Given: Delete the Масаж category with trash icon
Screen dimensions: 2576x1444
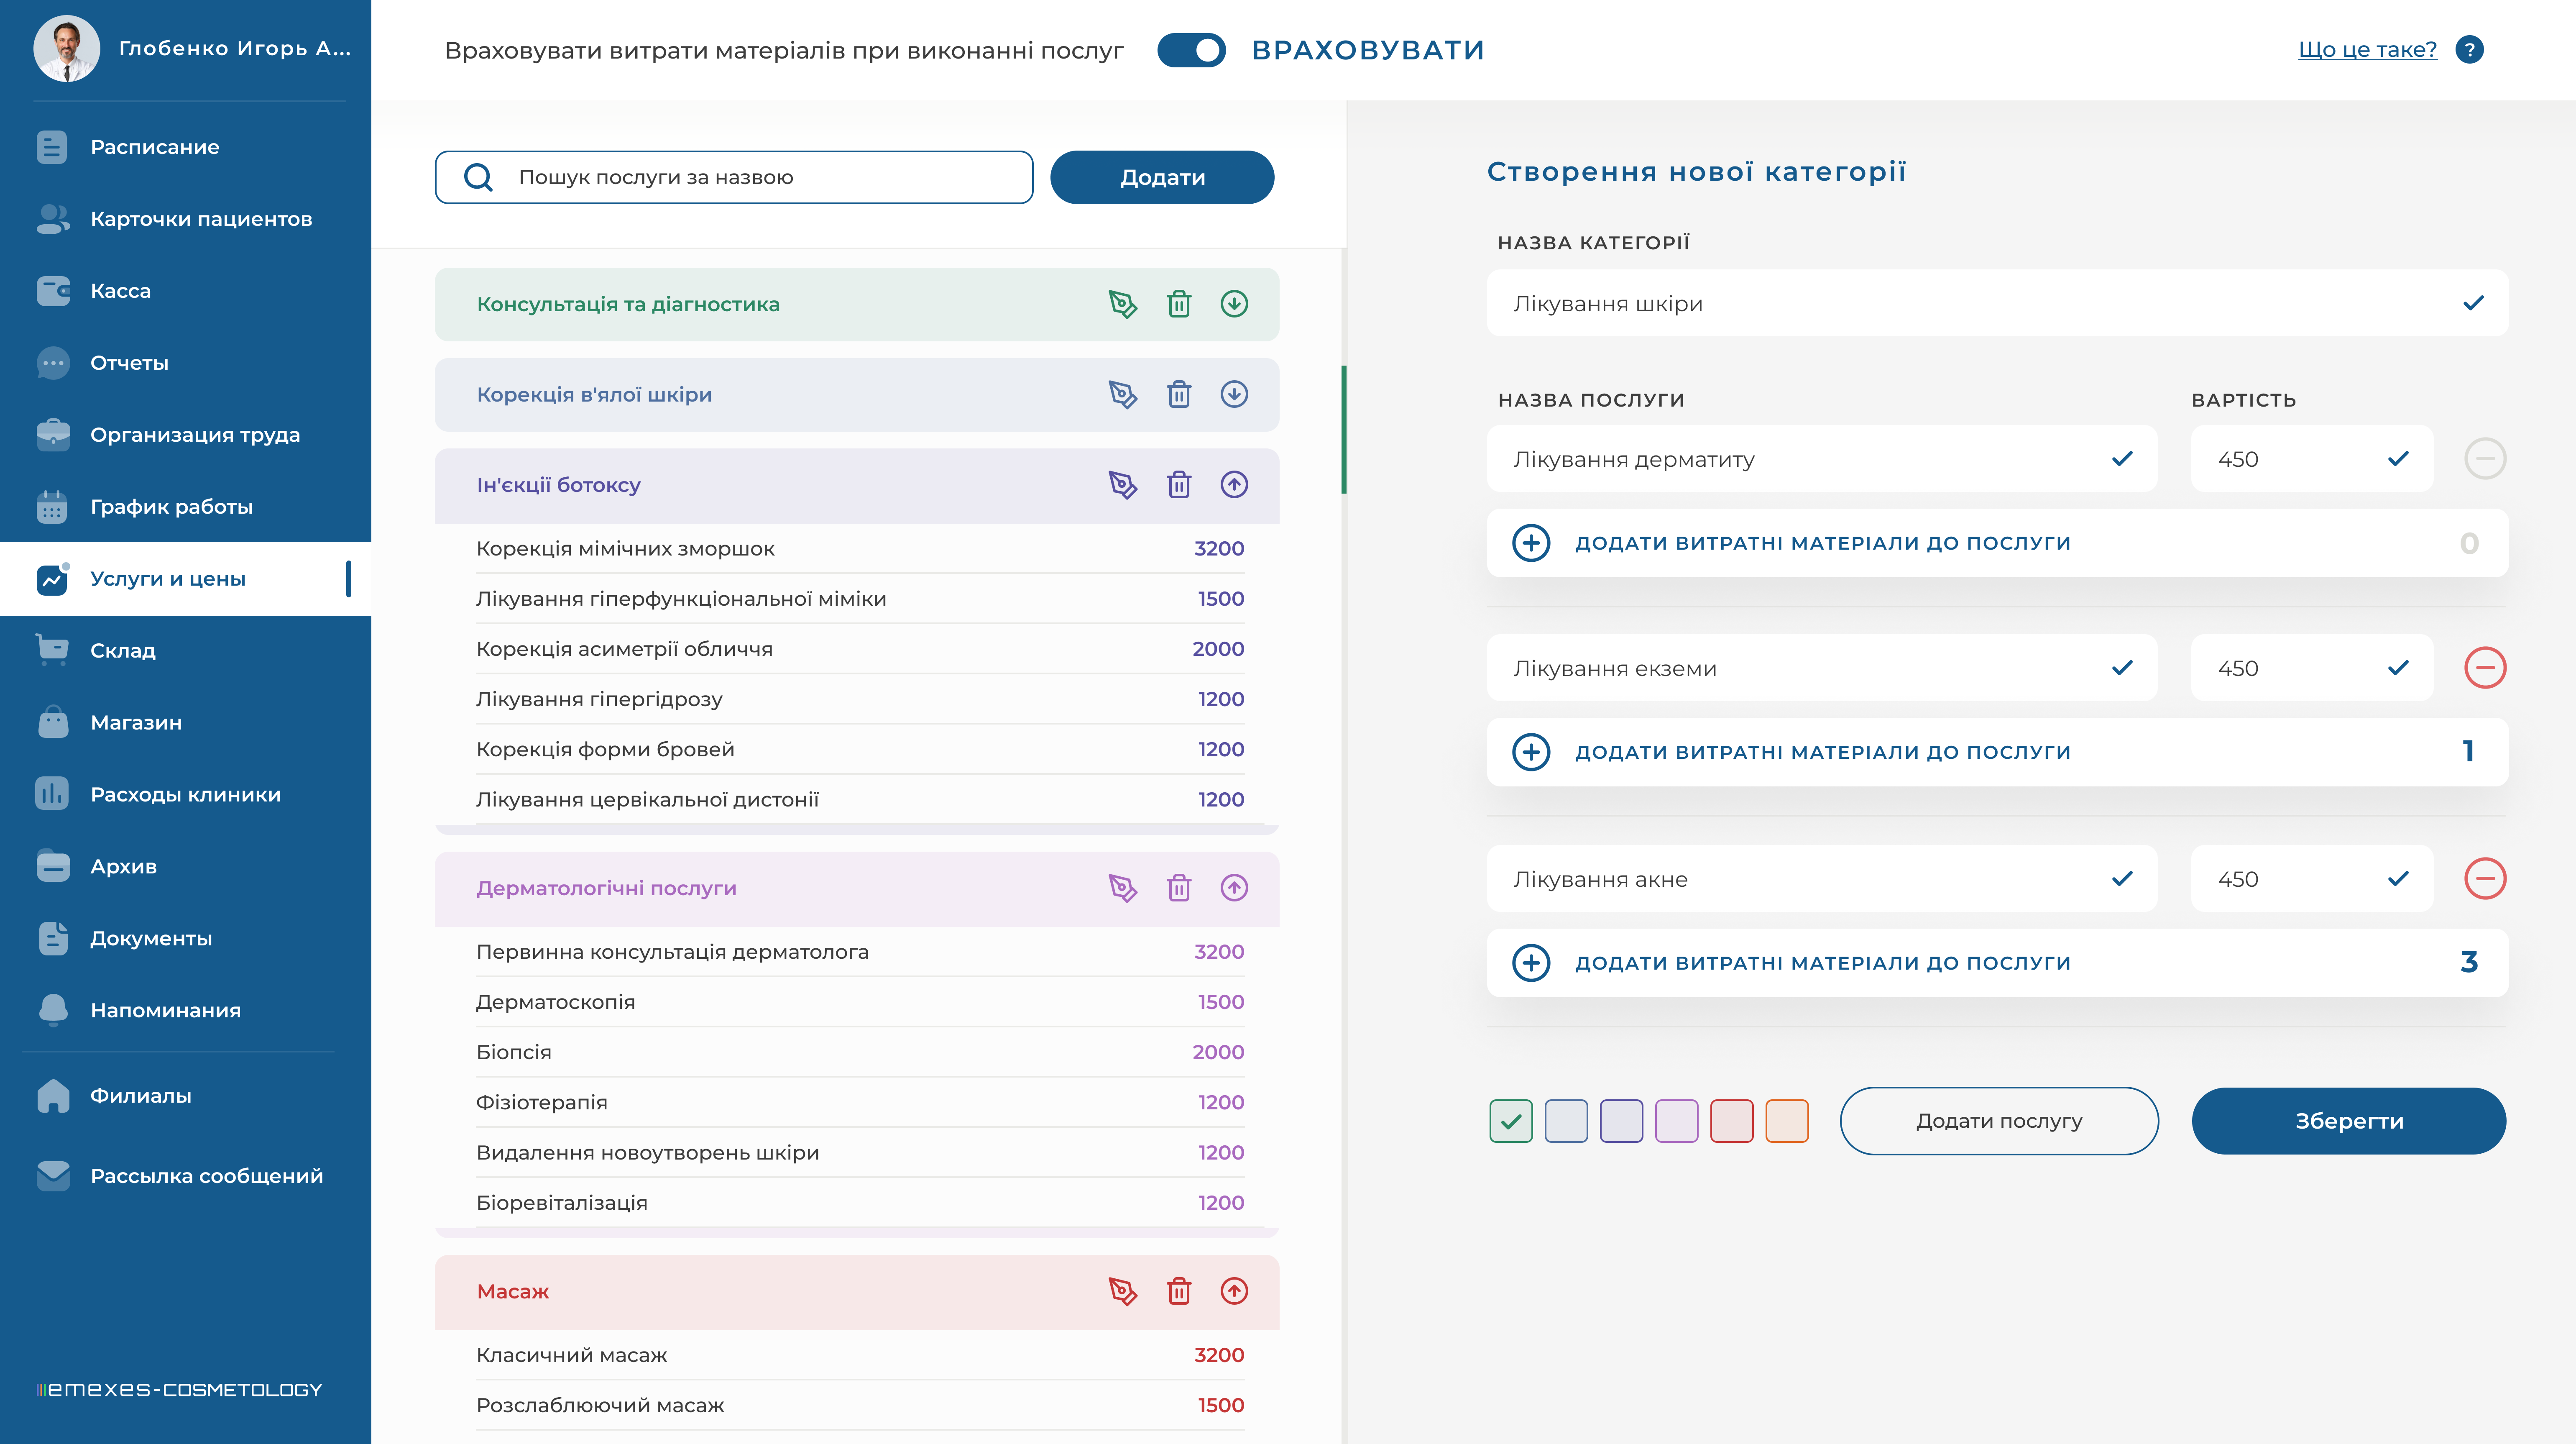Looking at the screenshot, I should [1179, 1291].
